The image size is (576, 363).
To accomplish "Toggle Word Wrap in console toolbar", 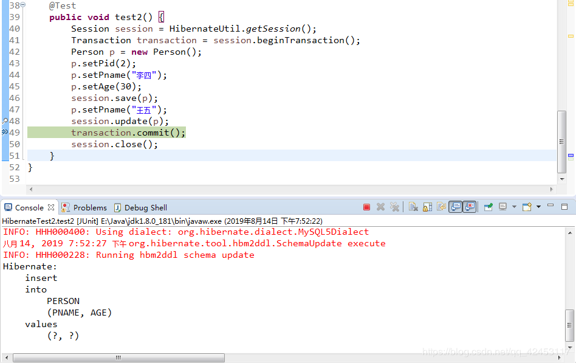I will (x=441, y=207).
